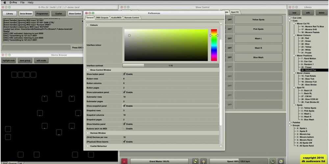Click the command input field
Viewport: 329px width, 164px height.
tap(36, 48)
